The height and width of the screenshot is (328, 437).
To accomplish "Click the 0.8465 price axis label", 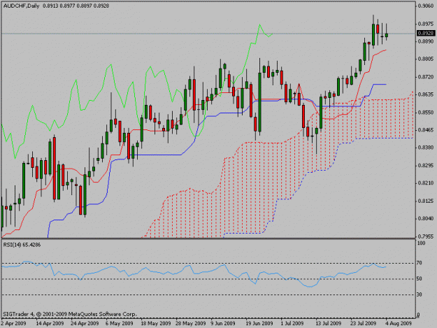I will 426,130.
